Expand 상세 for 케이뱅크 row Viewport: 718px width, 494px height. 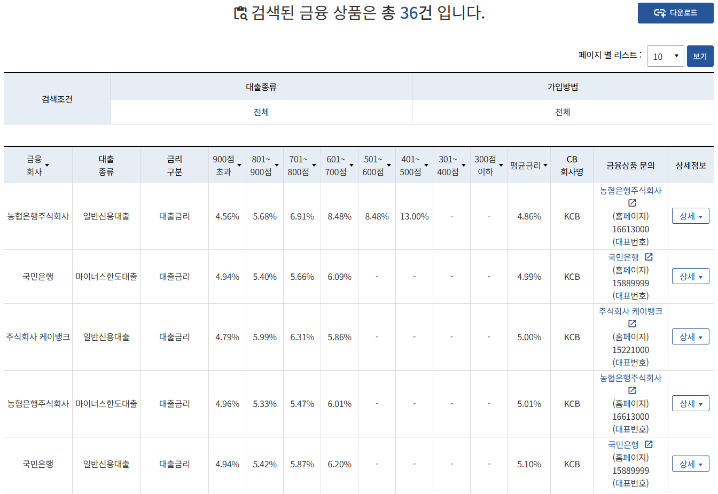point(690,337)
